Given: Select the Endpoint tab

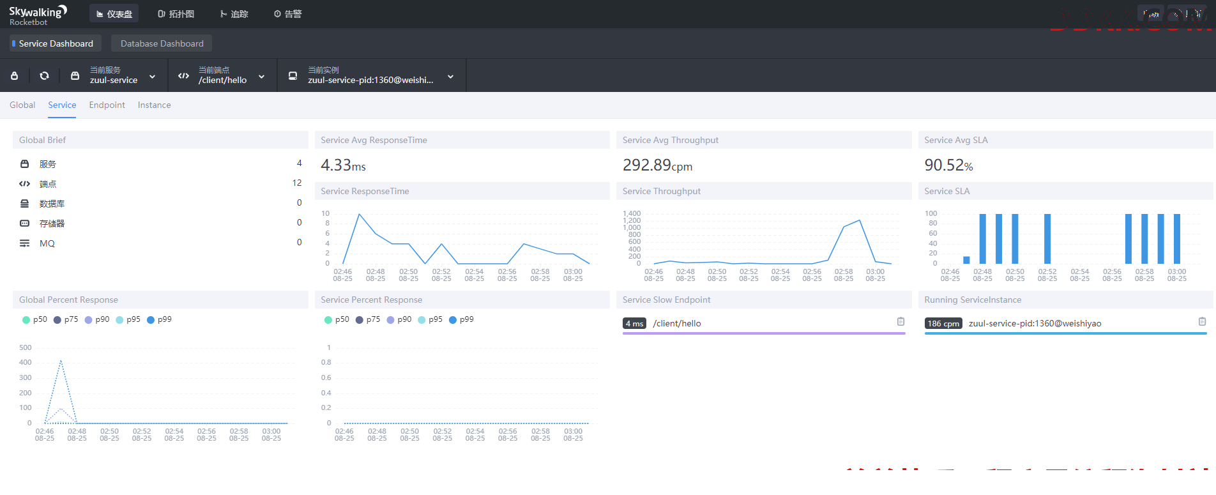Looking at the screenshot, I should point(107,105).
